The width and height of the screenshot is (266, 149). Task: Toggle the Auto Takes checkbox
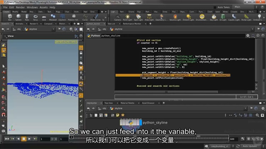215,7
